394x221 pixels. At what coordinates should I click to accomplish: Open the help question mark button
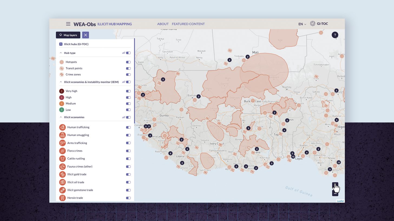335,35
